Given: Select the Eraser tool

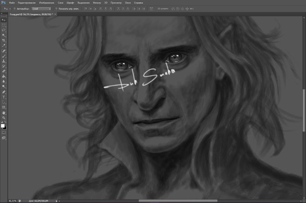Looking at the screenshot, I should [4, 71].
